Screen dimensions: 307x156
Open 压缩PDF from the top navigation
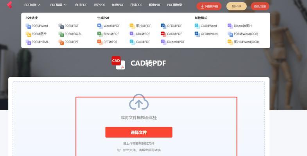(136, 5)
